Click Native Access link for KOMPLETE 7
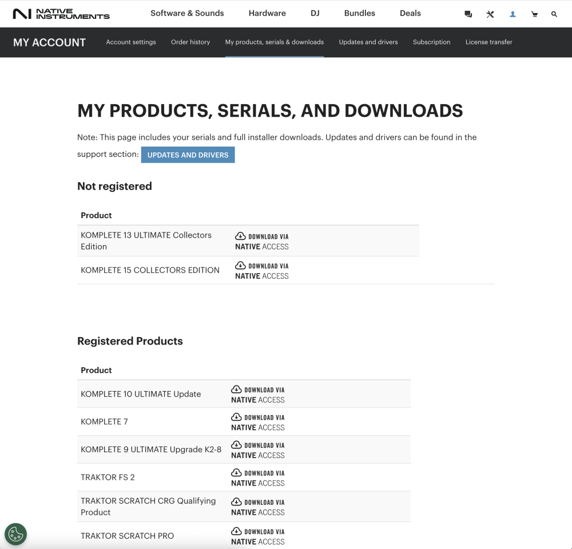The height and width of the screenshot is (549, 572). (x=258, y=422)
